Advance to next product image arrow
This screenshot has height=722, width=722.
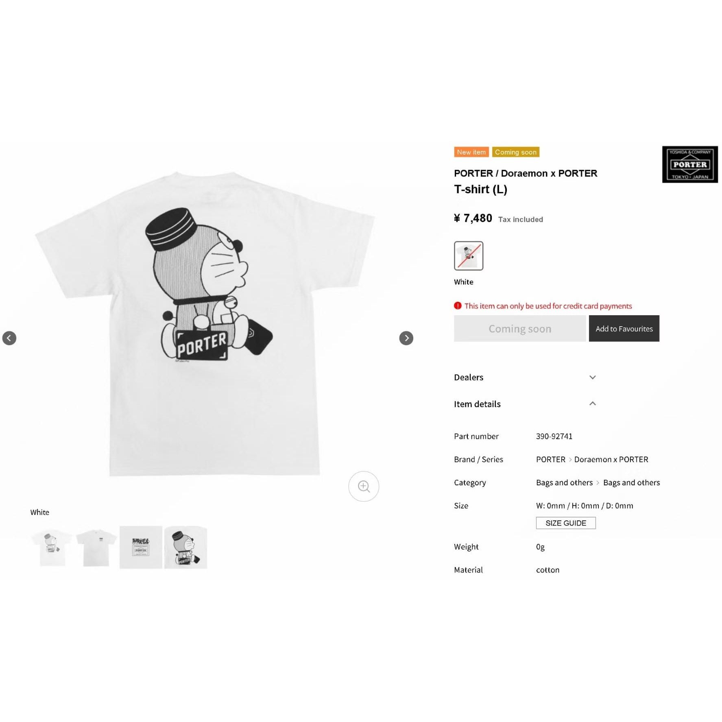tap(406, 338)
